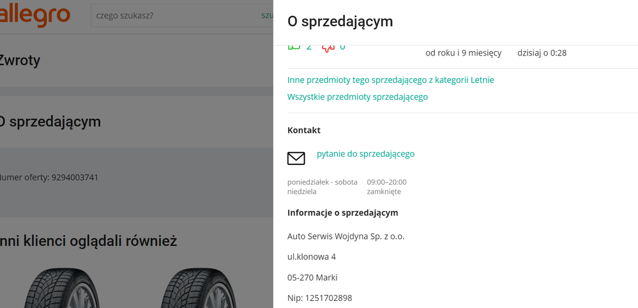Image resolution: width=638 pixels, height=308 pixels.
Task: Click the 'niedziela' day label
Action: [x=301, y=192]
